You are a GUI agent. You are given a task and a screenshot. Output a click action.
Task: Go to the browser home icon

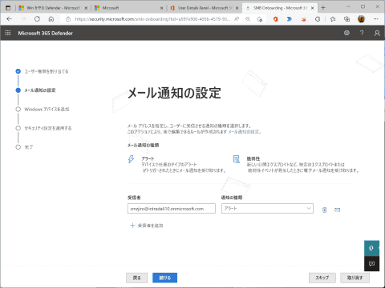[x=51, y=19]
